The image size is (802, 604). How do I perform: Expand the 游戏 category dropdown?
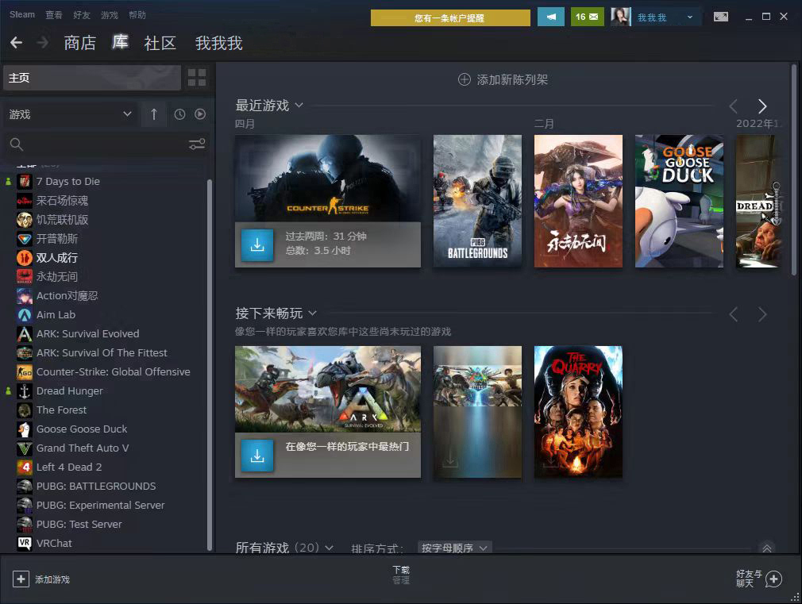[70, 114]
